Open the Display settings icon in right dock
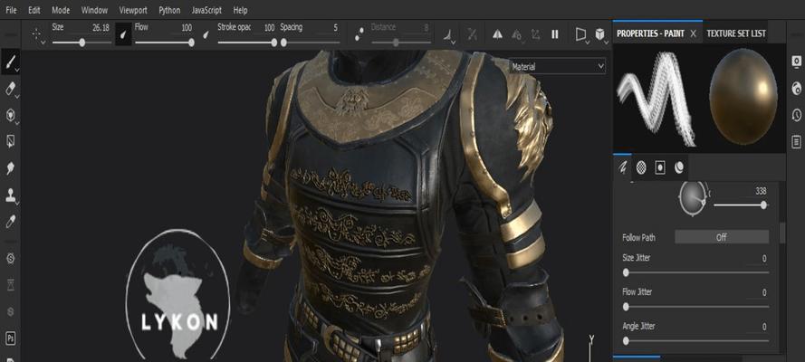Viewport: 805px width, 362px height. (x=796, y=62)
